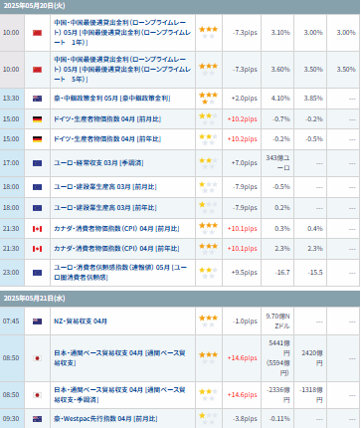Select the 2025年05月21日(水) date header

click(34, 299)
